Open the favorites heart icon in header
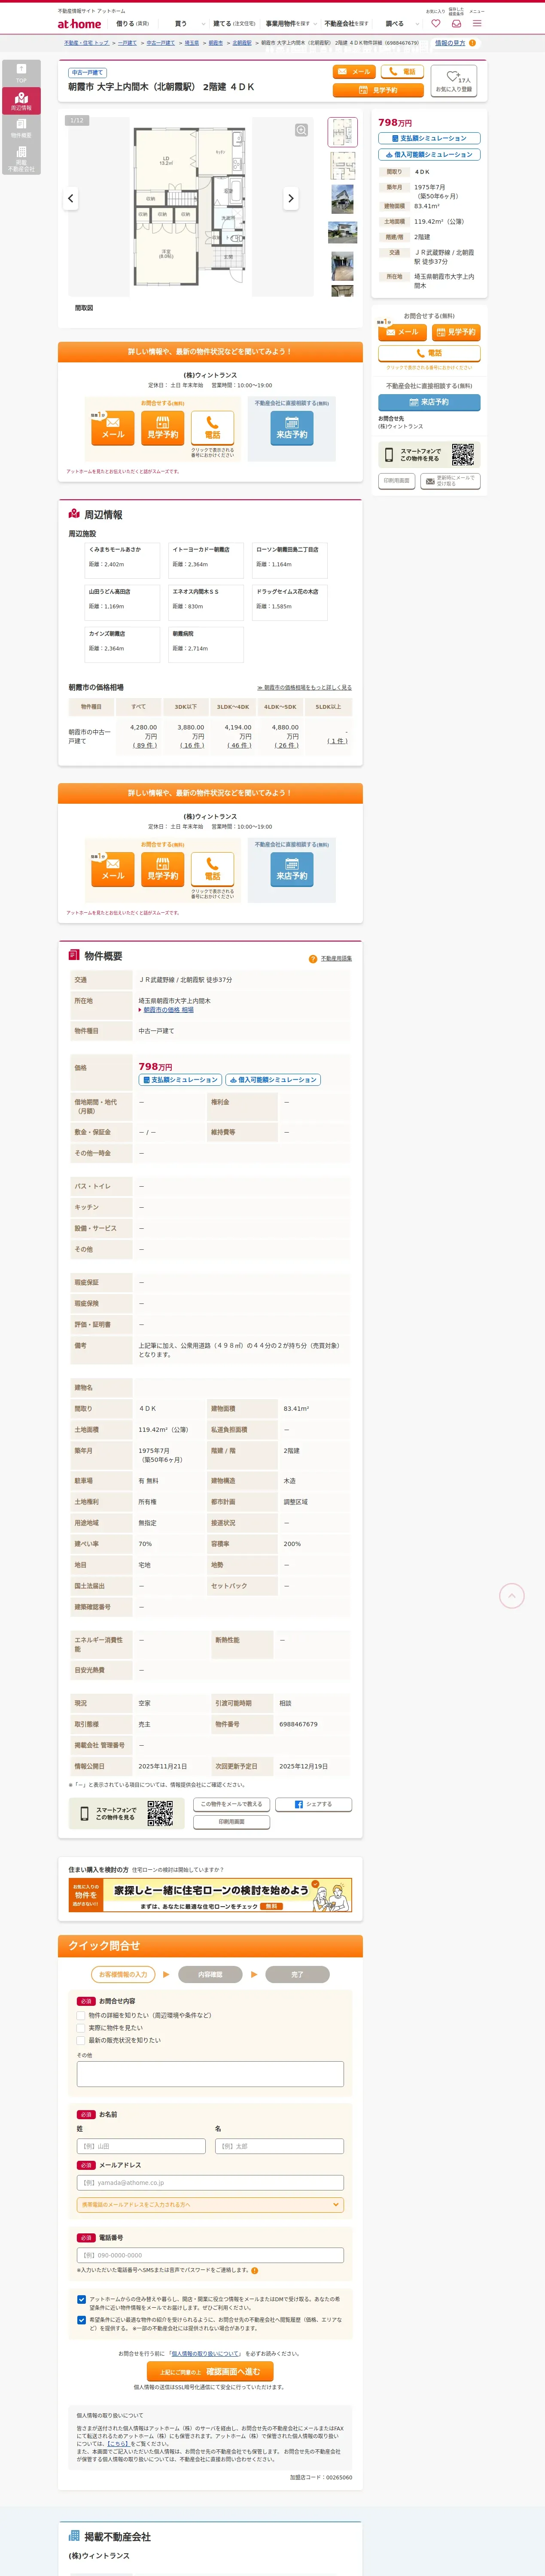 click(435, 23)
